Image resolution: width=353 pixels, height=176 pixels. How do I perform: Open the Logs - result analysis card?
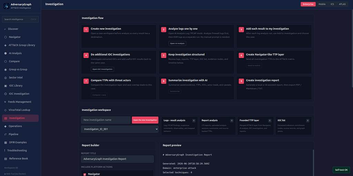(180, 126)
